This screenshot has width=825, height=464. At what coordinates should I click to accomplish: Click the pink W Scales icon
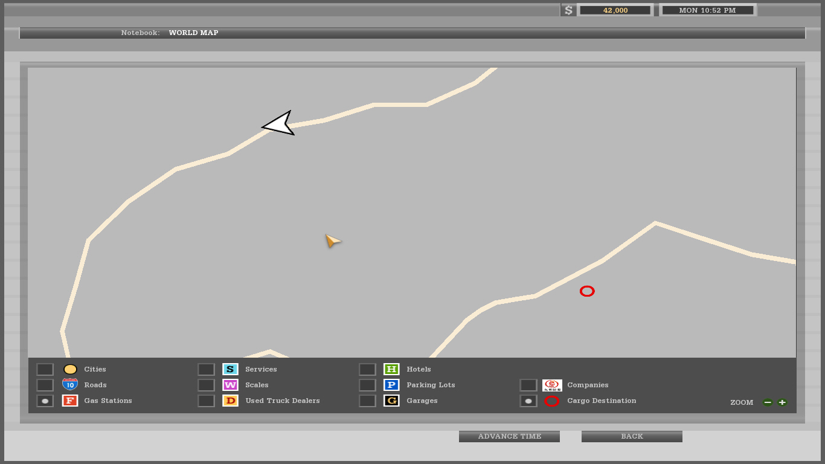[x=230, y=385]
